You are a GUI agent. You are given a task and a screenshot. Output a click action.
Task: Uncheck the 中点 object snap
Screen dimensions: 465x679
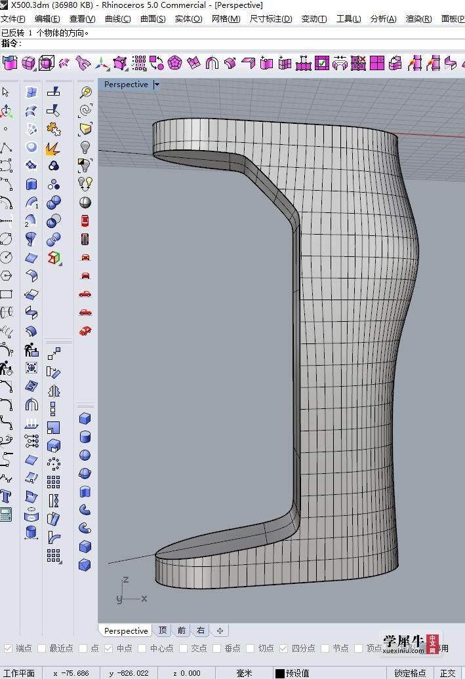(108, 648)
